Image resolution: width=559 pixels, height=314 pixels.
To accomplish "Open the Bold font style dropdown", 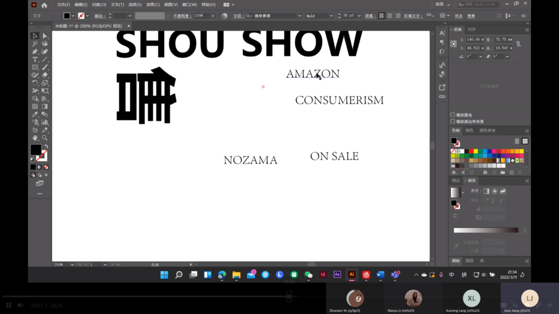I will 331,16.
